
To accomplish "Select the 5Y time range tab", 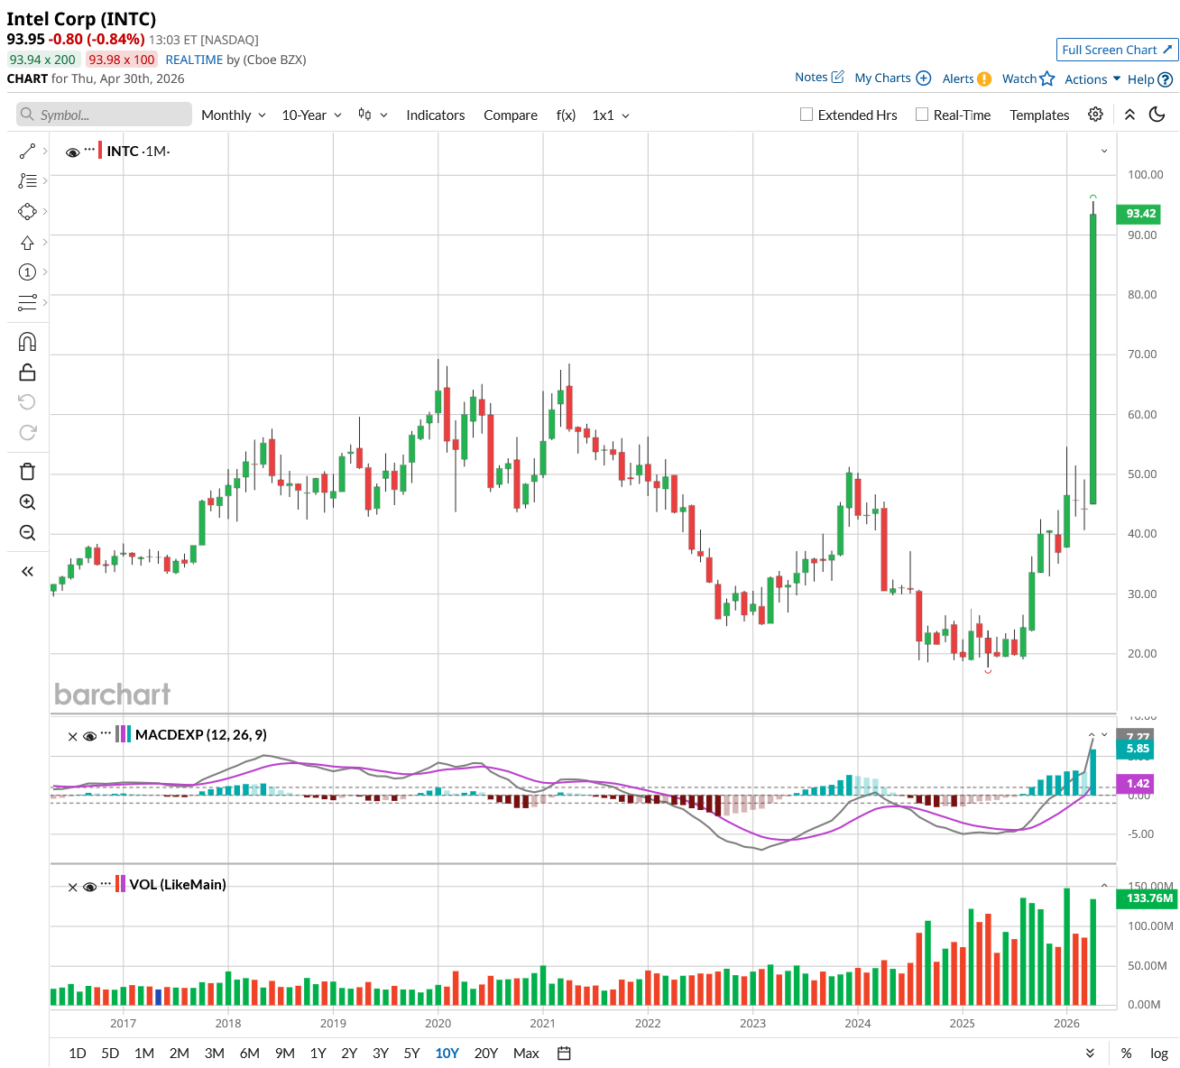I will pyautogui.click(x=411, y=1053).
